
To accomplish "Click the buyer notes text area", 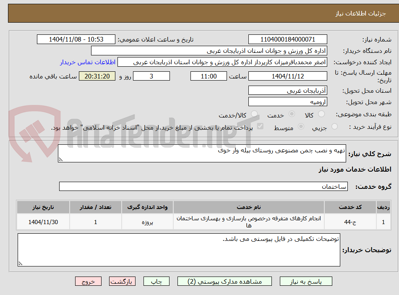I will [x=179, y=250].
